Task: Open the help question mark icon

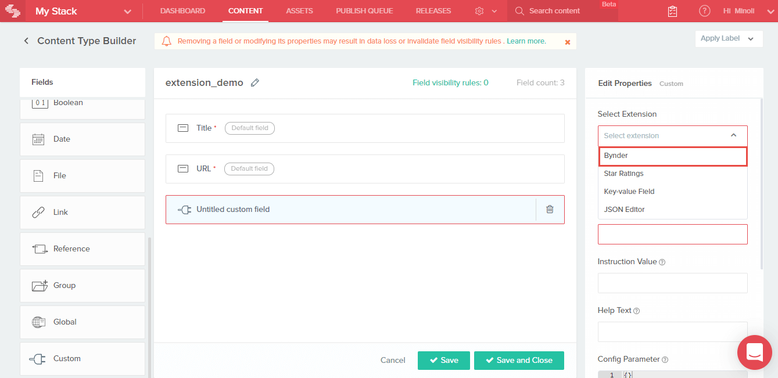Action: tap(704, 11)
